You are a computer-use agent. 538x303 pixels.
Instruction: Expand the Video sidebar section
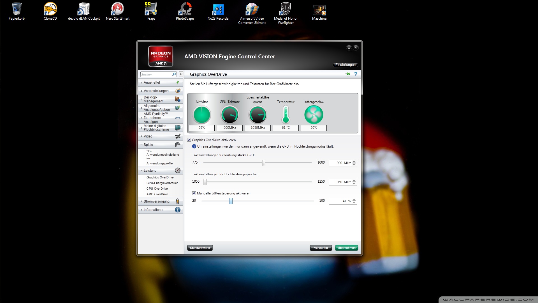click(148, 136)
